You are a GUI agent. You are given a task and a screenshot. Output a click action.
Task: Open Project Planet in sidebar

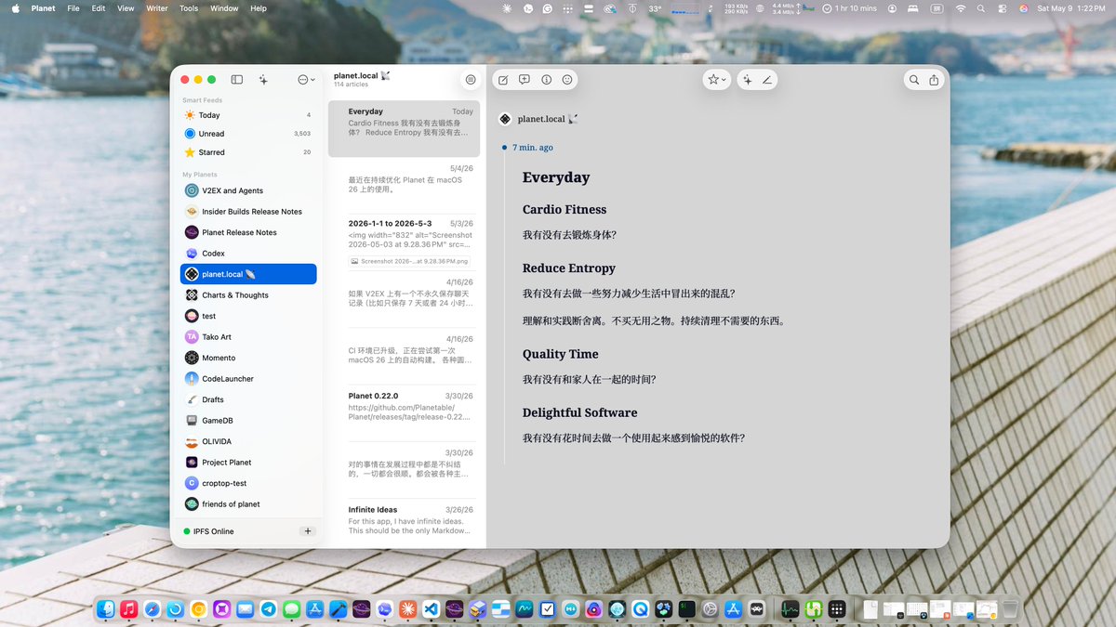click(x=248, y=463)
